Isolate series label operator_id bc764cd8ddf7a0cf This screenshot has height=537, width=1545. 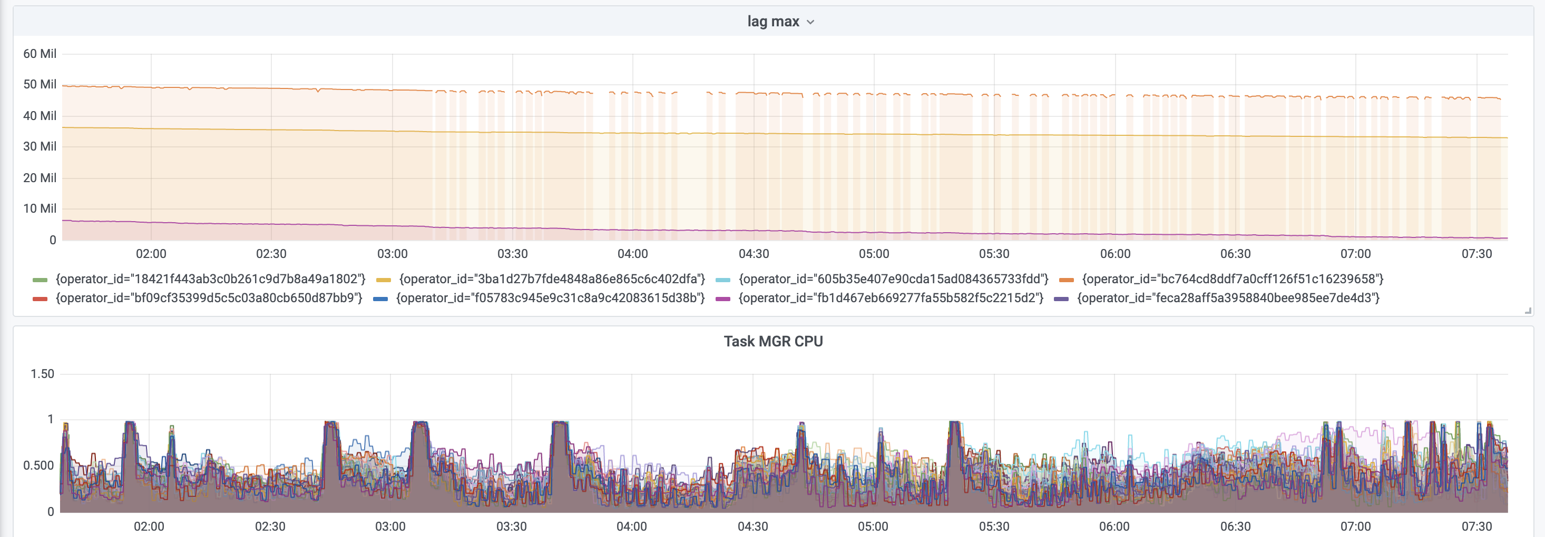pyautogui.click(x=1233, y=279)
